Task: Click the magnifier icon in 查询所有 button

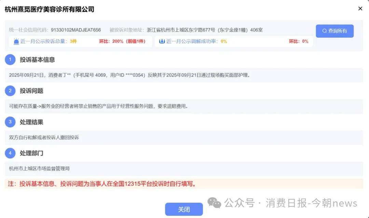Action: coord(325,31)
